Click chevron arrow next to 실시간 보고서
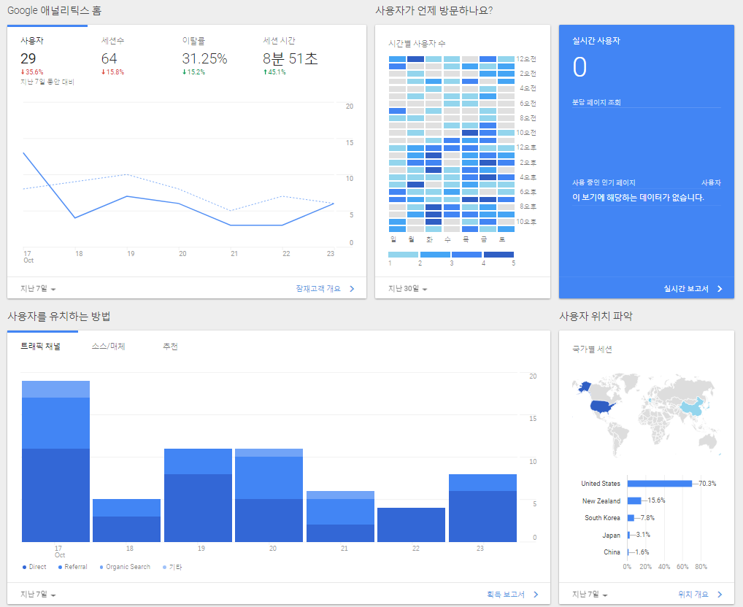Screen dimensions: 743x607 point(720,289)
